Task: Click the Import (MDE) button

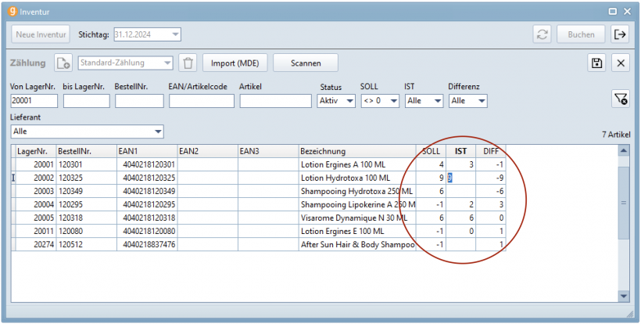Action: coord(235,63)
